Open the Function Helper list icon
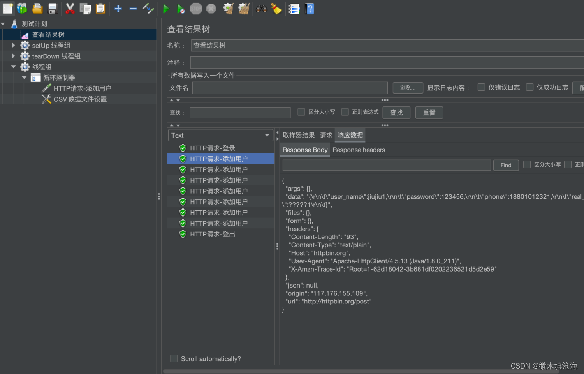Viewport: 584px width, 374px height. point(294,9)
